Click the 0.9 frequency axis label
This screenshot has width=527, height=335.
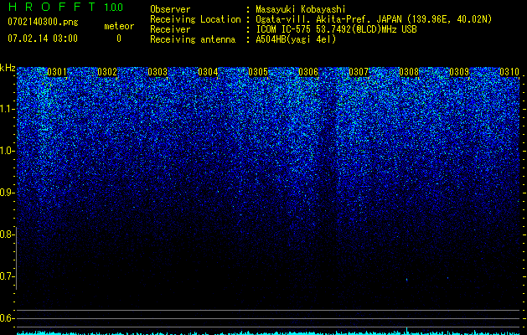pyautogui.click(x=7, y=193)
